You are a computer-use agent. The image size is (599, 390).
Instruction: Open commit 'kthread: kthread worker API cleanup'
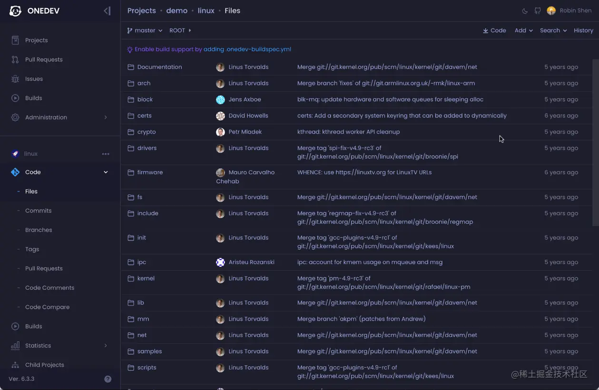pyautogui.click(x=348, y=132)
